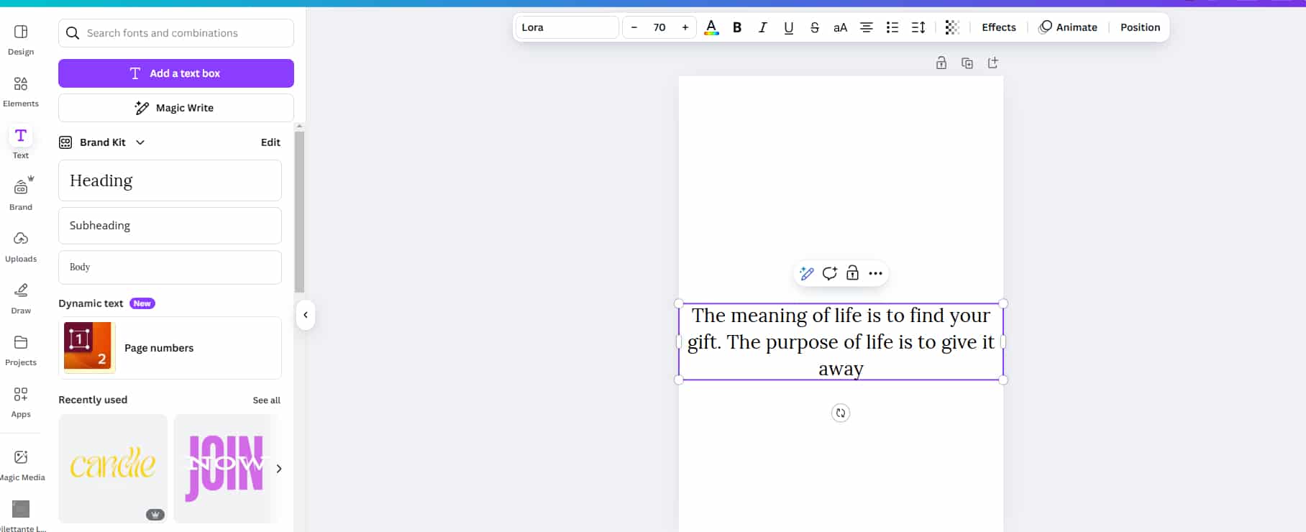This screenshot has height=532, width=1306.
Task: Open the Uploads panel
Action: tap(21, 247)
